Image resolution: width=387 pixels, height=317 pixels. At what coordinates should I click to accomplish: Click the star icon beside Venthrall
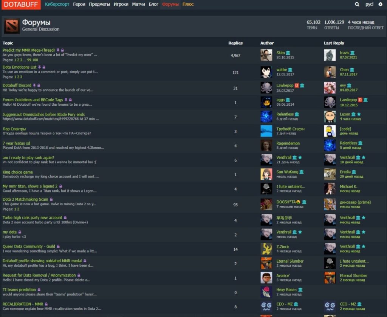[300, 157]
